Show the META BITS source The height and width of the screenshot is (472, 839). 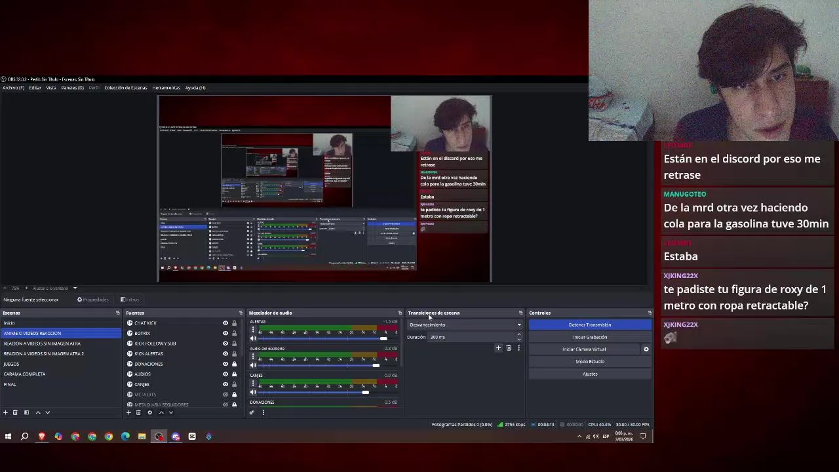coord(225,395)
